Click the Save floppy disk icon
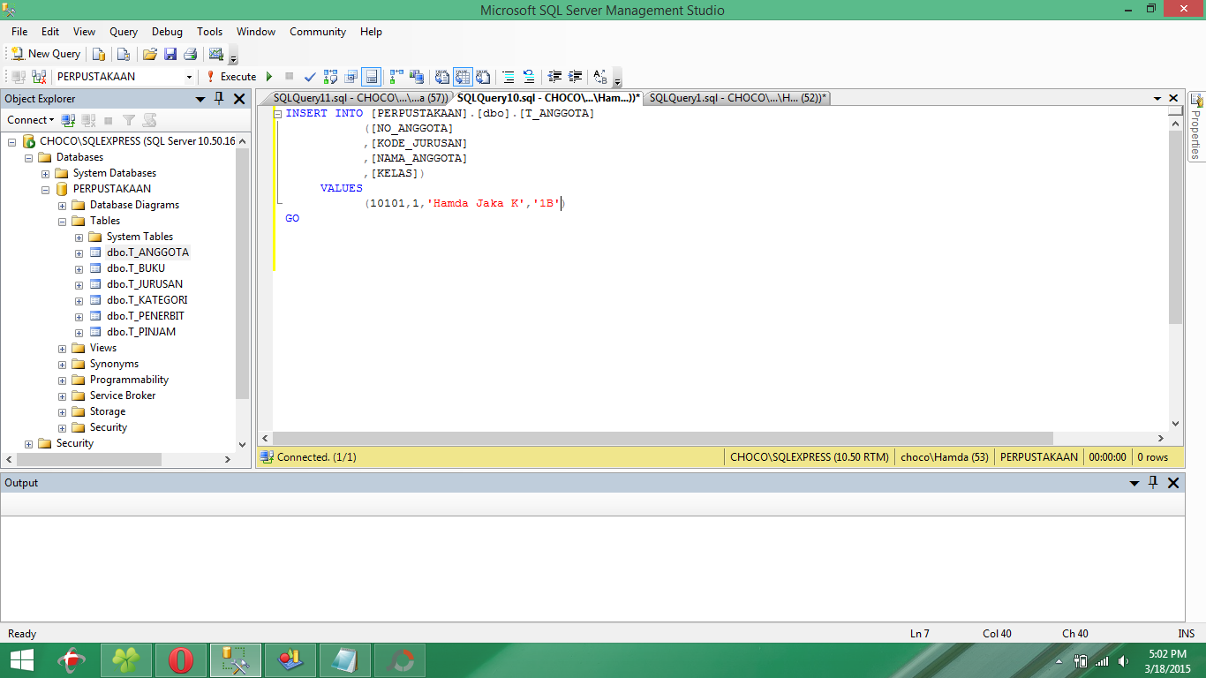 pyautogui.click(x=170, y=54)
